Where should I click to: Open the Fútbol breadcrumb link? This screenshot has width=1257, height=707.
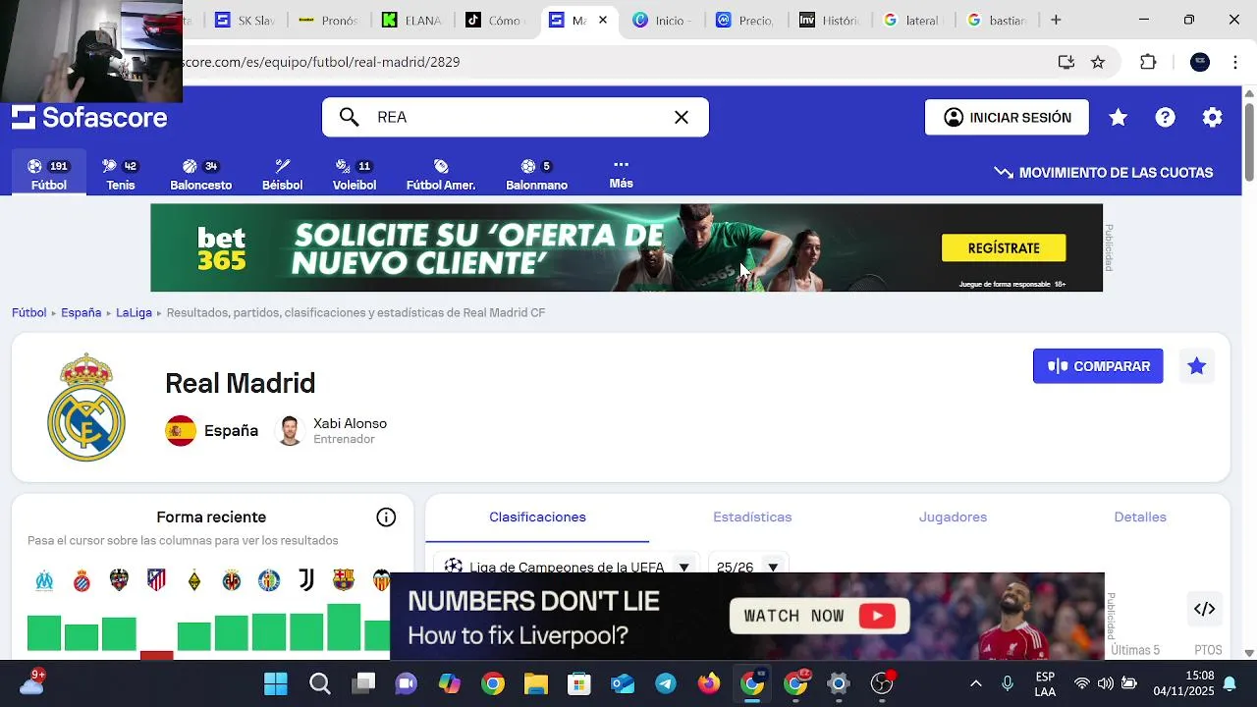point(29,312)
